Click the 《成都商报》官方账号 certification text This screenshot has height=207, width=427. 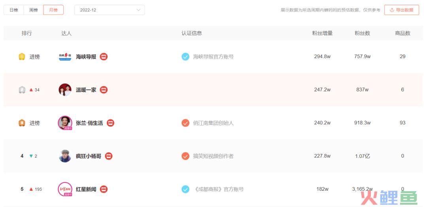click(218, 189)
